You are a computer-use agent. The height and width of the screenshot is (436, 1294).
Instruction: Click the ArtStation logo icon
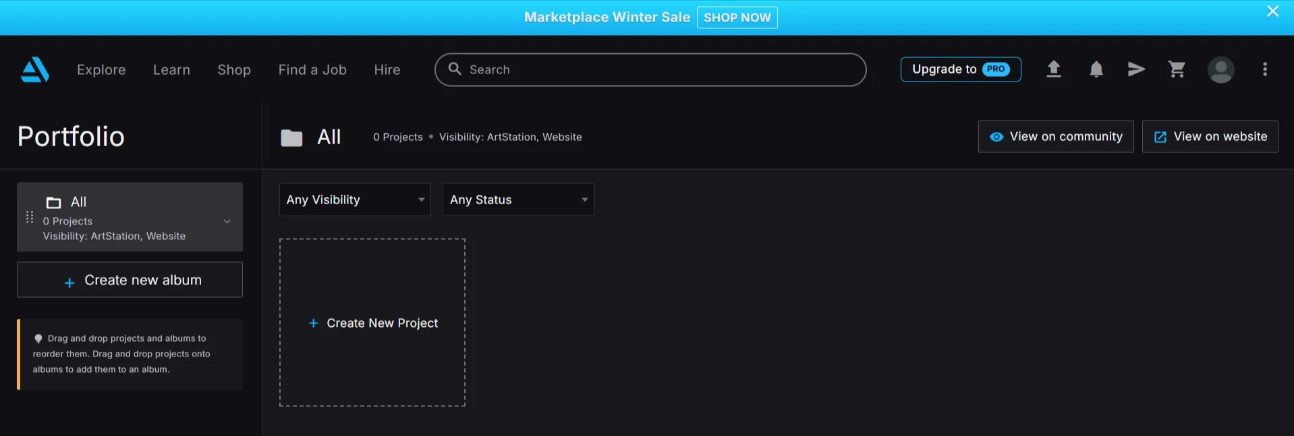pyautogui.click(x=35, y=69)
